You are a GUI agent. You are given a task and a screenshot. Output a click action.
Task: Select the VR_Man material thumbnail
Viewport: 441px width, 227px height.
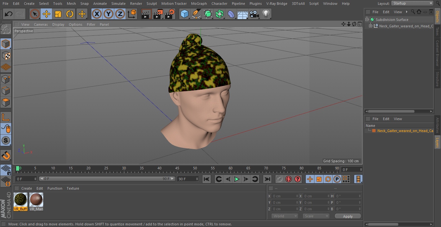click(x=36, y=200)
